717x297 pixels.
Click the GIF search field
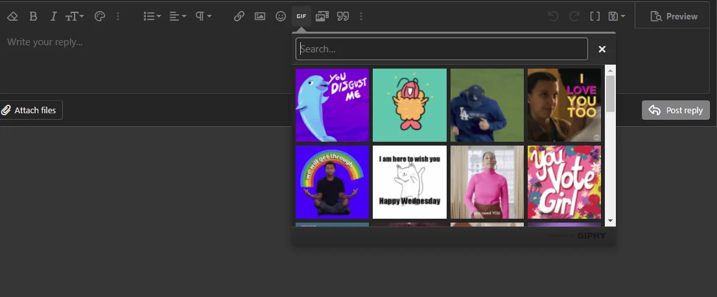[x=441, y=49]
